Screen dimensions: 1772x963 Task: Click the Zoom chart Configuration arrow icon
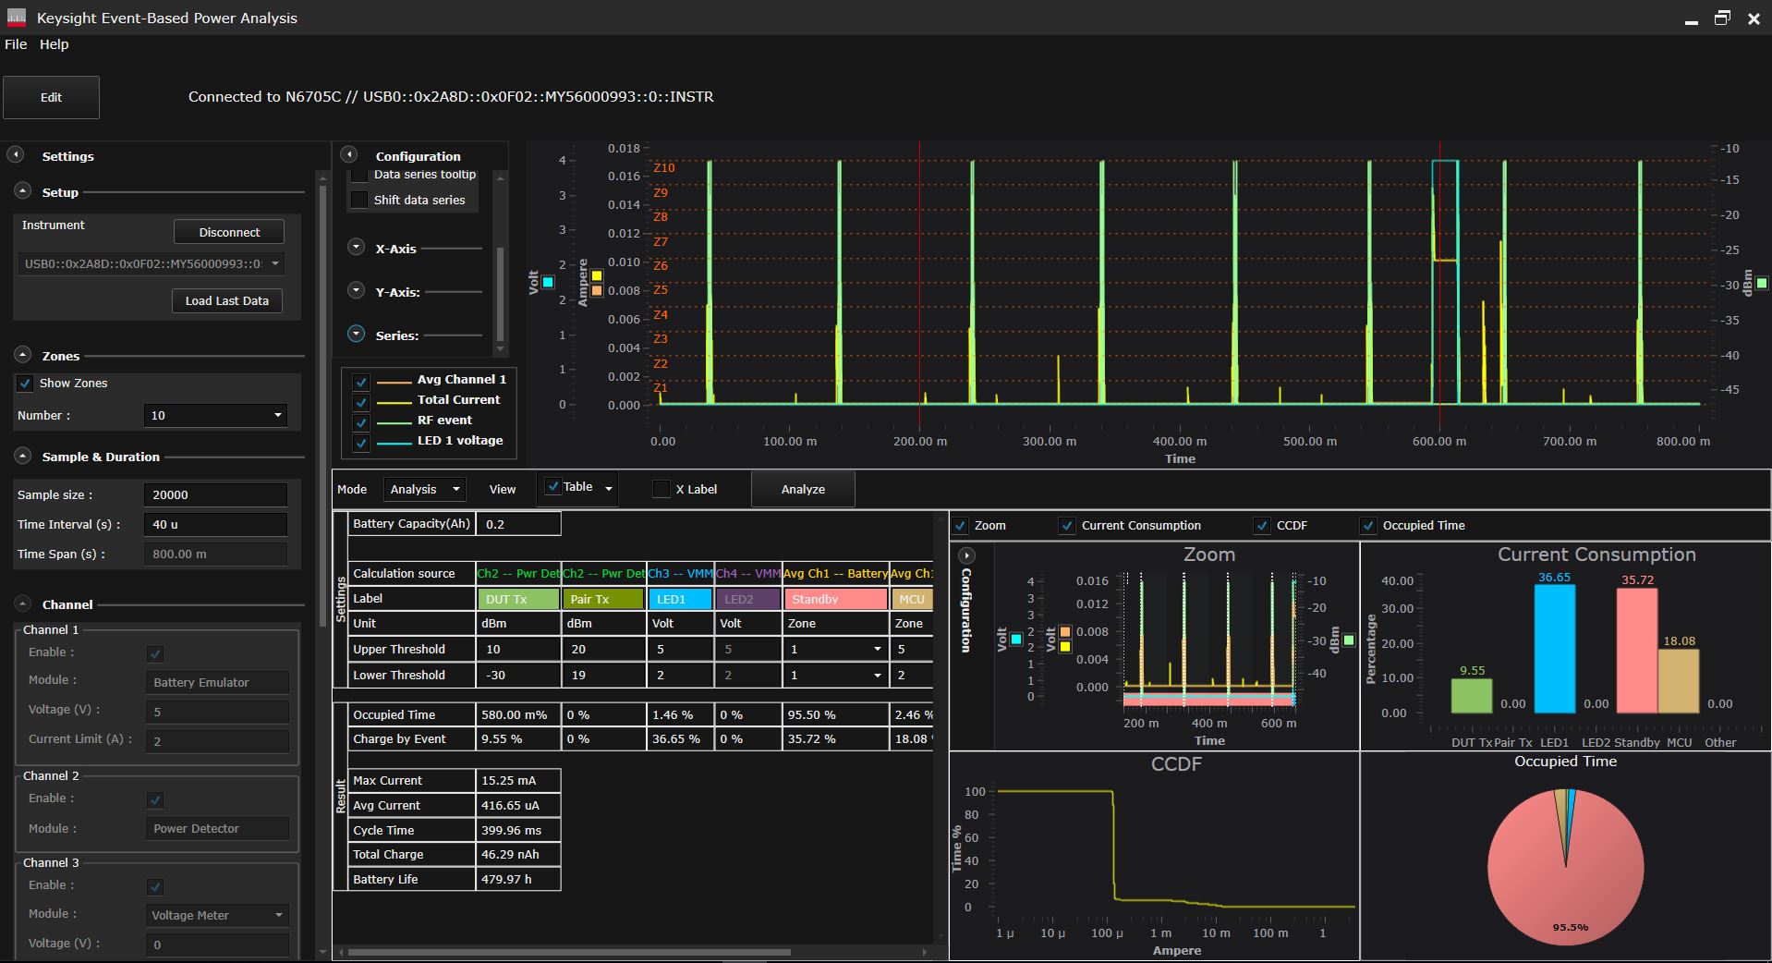(x=966, y=555)
